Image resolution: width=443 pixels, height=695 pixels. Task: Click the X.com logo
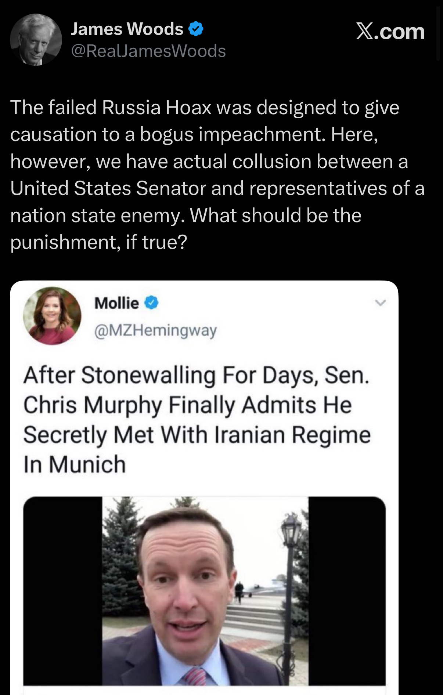pyautogui.click(x=390, y=32)
